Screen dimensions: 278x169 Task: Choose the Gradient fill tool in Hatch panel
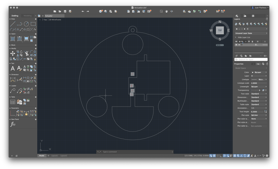point(26,39)
